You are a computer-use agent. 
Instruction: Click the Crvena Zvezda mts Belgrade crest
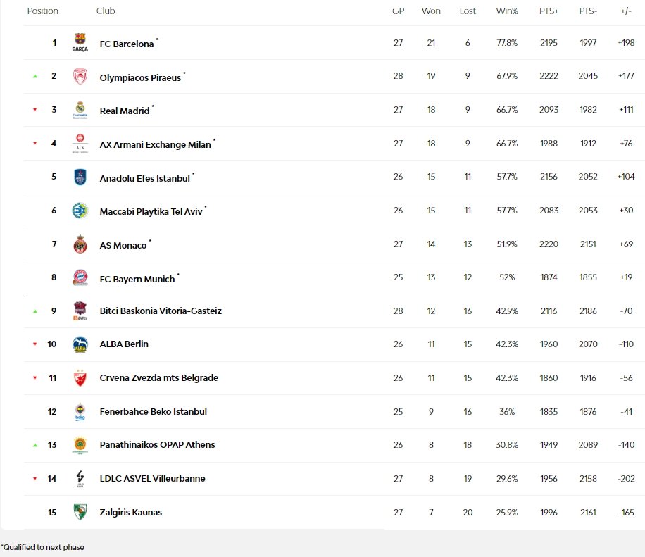[x=80, y=378]
